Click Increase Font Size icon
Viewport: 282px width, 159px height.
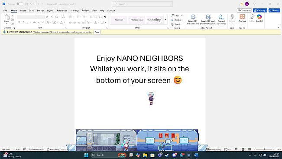pyautogui.click(x=47, y=17)
